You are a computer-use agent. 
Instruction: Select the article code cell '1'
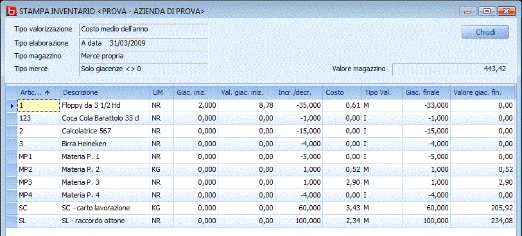(39, 106)
